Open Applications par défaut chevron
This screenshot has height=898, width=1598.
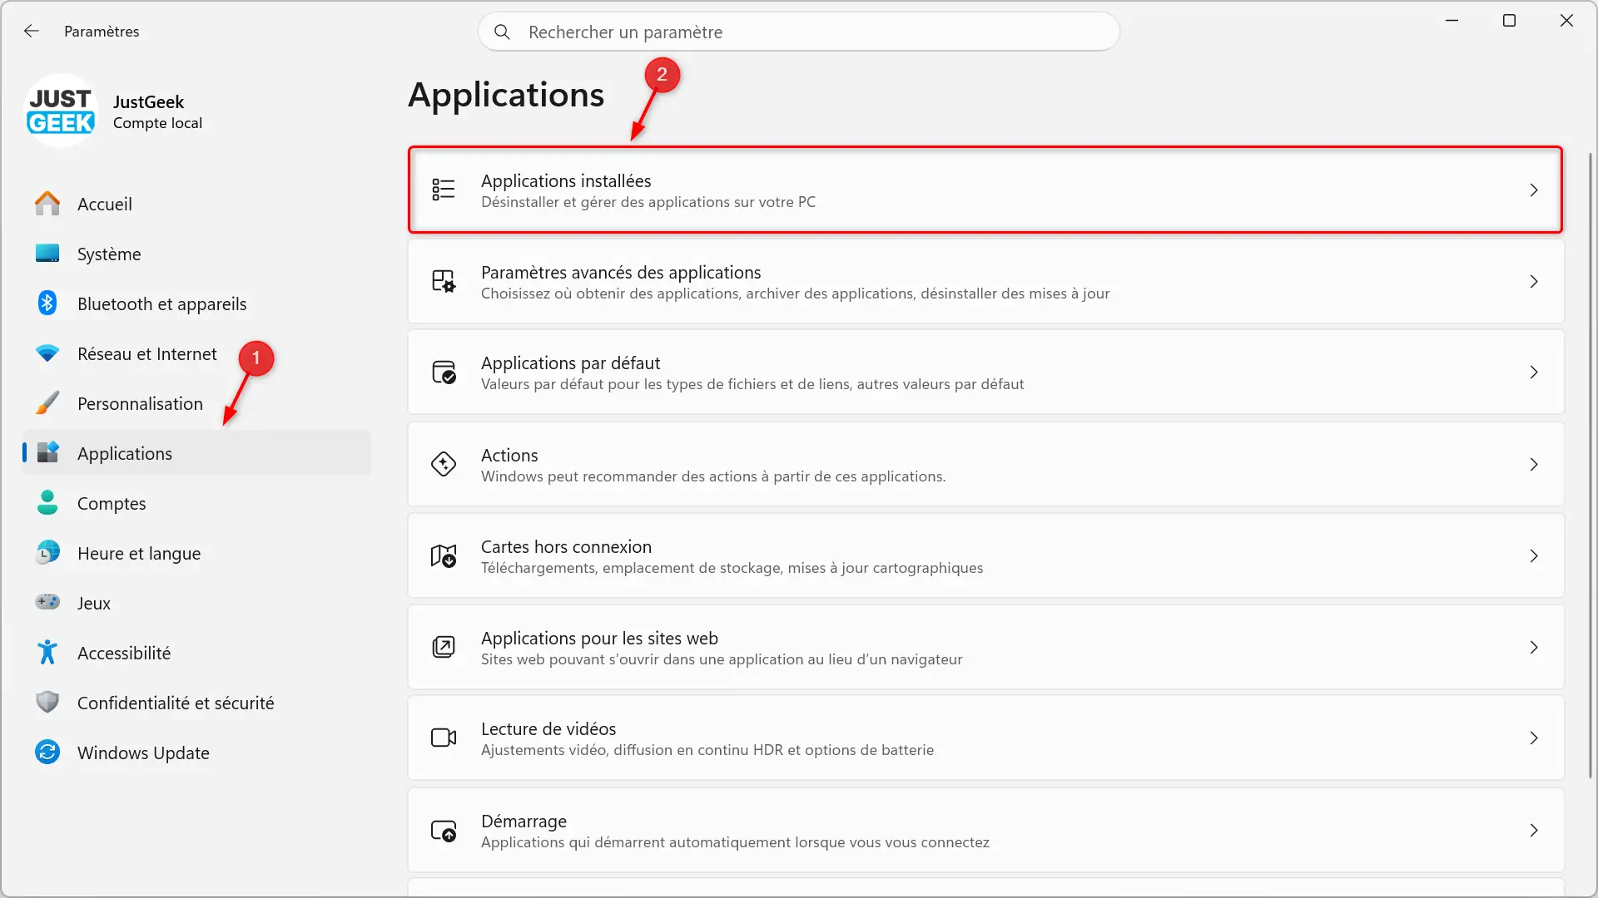click(x=1534, y=373)
